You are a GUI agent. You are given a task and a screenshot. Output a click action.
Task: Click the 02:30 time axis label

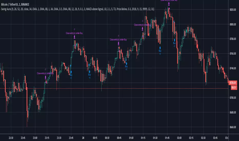pyautogui.click(x=203, y=138)
